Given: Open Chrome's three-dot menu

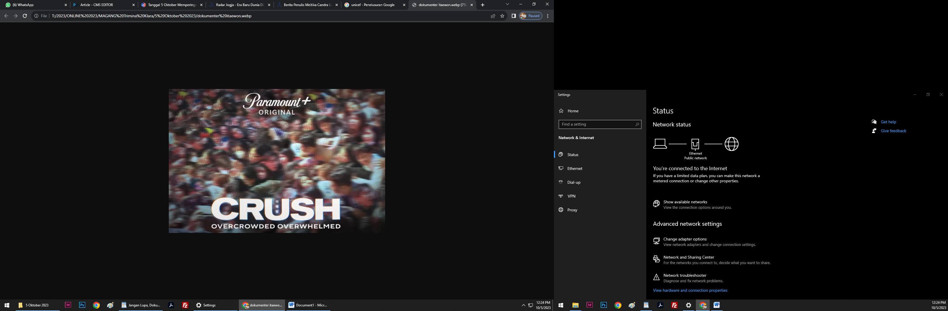Looking at the screenshot, I should pyautogui.click(x=548, y=16).
